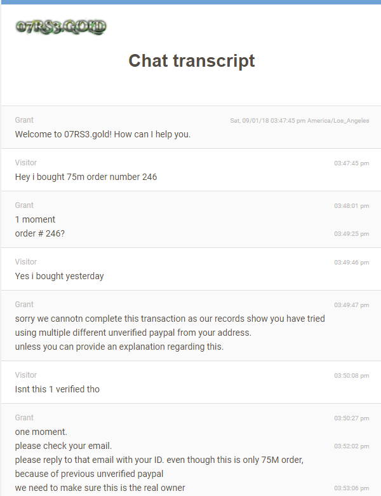This screenshot has height=496, width=381.
Task: Click the first Visitor sender label
Action: (25, 163)
